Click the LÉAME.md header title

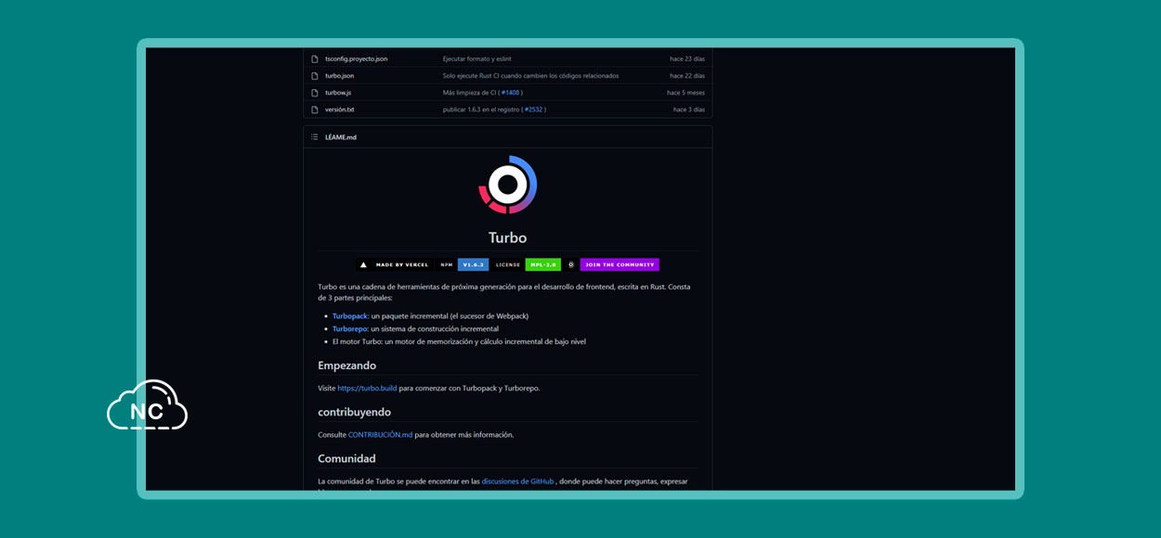pos(340,137)
